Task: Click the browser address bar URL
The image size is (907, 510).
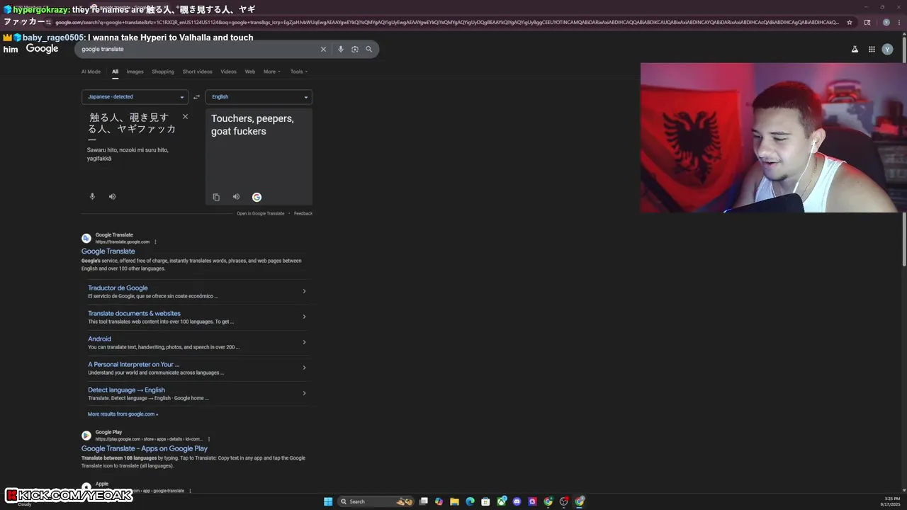Action: tap(446, 22)
